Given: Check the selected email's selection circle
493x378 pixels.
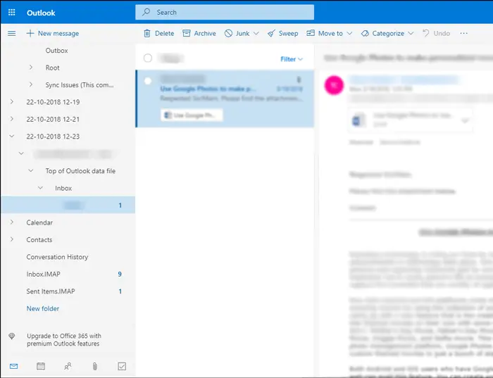Looking at the screenshot, I should 148,81.
